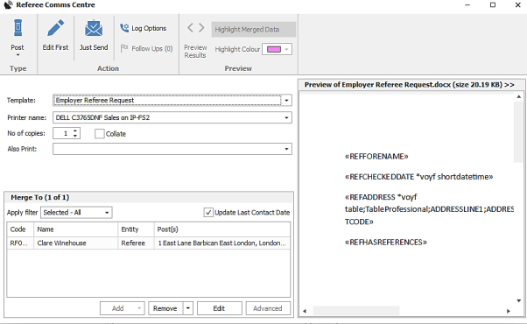The image size is (527, 324).
Task: Click the preview scroll up arrow
Action: pyautogui.click(x=519, y=97)
